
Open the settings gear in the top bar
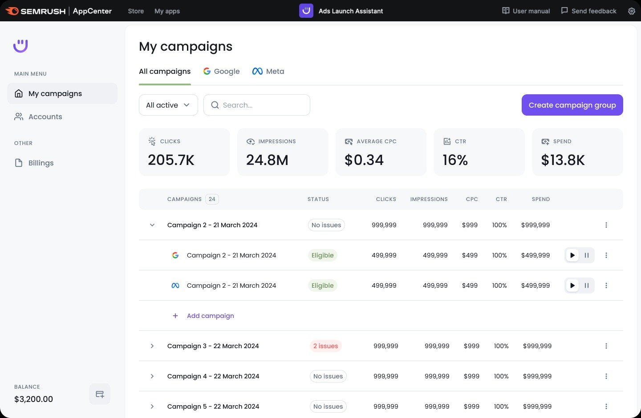pos(632,11)
